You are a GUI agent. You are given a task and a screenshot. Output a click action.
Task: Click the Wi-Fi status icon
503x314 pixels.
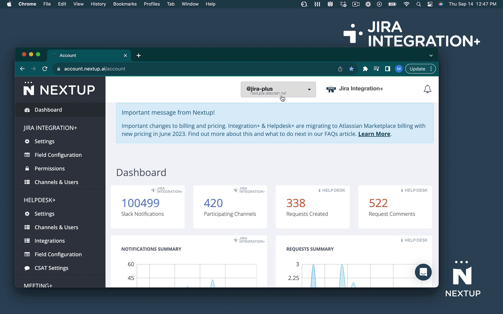[407, 4]
